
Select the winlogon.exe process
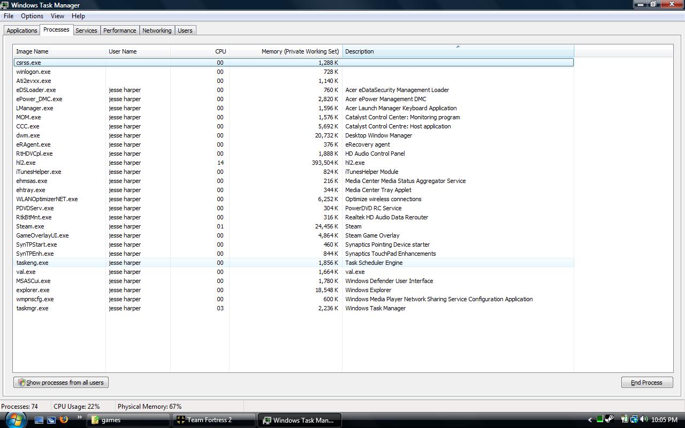[293, 72]
